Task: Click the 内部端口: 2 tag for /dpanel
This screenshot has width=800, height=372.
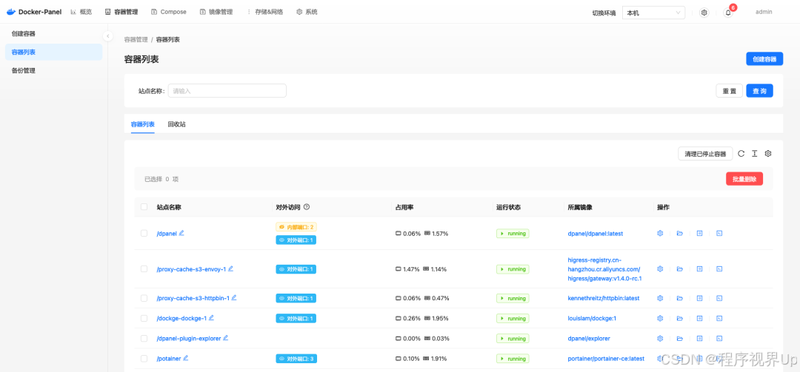Action: tap(296, 227)
